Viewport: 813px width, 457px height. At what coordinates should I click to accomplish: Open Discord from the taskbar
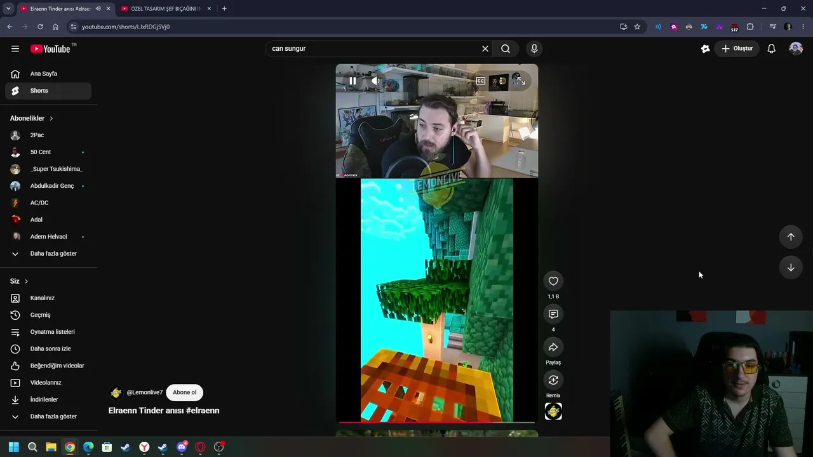point(182,447)
